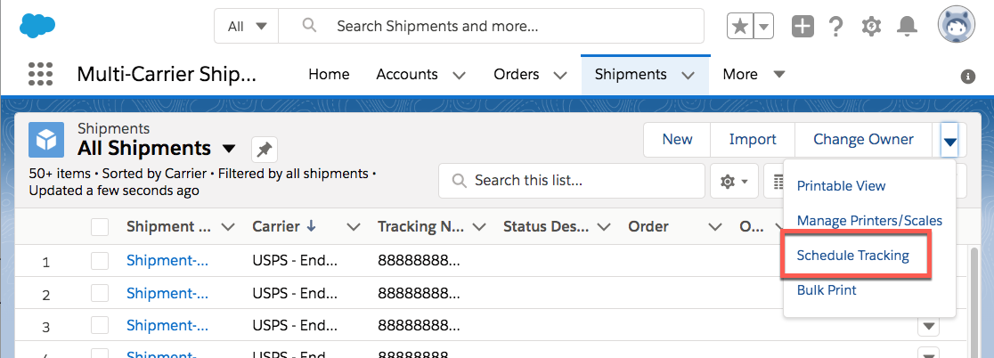The image size is (994, 358).
Task: View the notifications bell
Action: click(x=908, y=27)
